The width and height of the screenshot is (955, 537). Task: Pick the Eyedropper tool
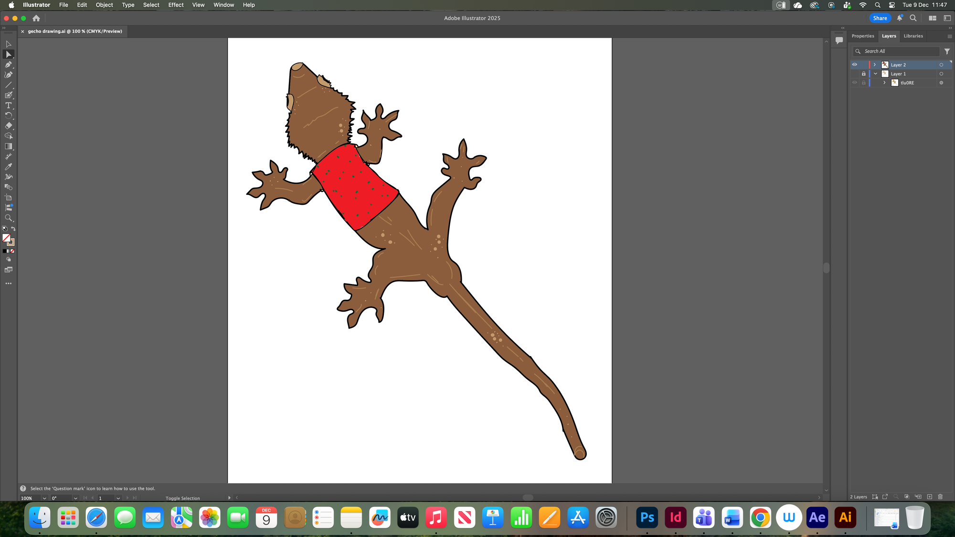click(x=8, y=167)
